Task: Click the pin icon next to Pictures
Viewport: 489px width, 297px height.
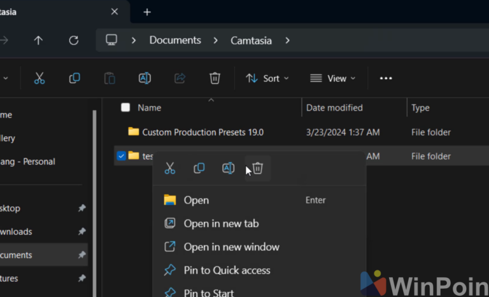Action: tap(81, 278)
